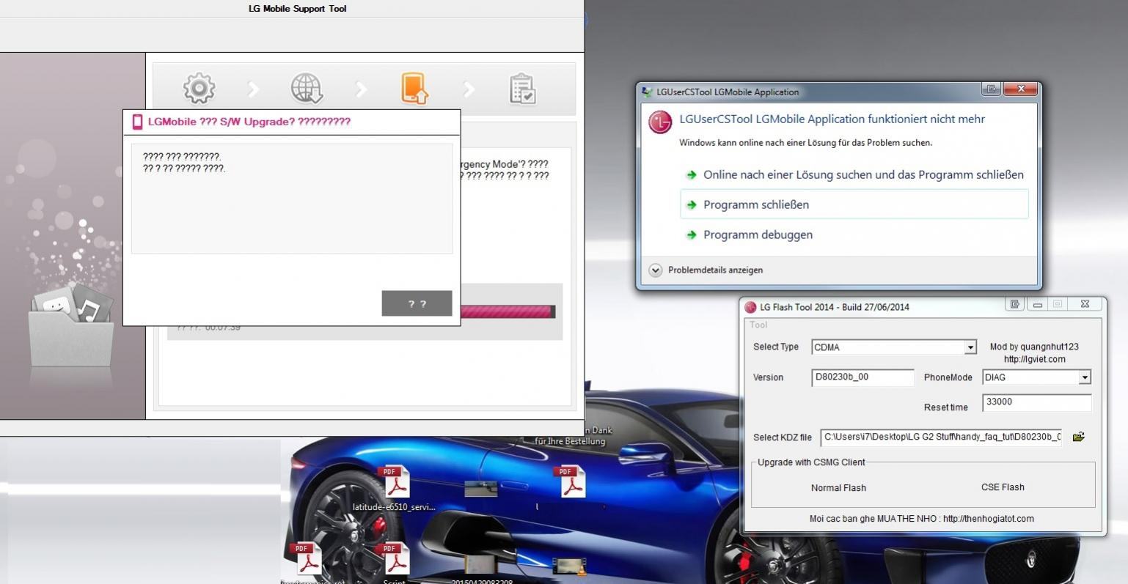Browse for KDZ file with folder icon
This screenshot has width=1128, height=584.
[x=1078, y=437]
